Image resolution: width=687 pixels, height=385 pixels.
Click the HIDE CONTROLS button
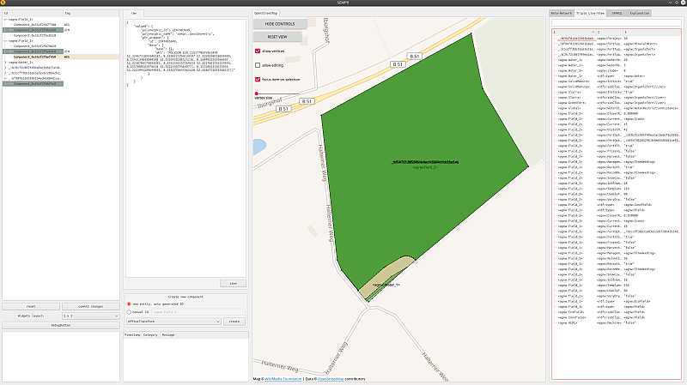280,24
